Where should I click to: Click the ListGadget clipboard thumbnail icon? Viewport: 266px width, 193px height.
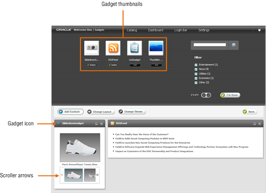click(134, 48)
